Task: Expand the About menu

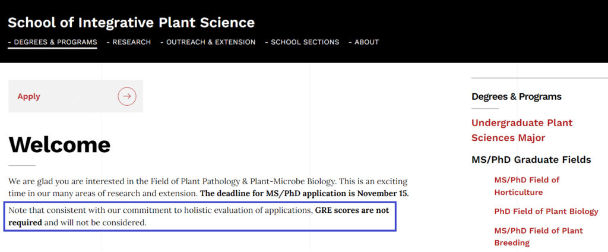Action: pyautogui.click(x=364, y=42)
